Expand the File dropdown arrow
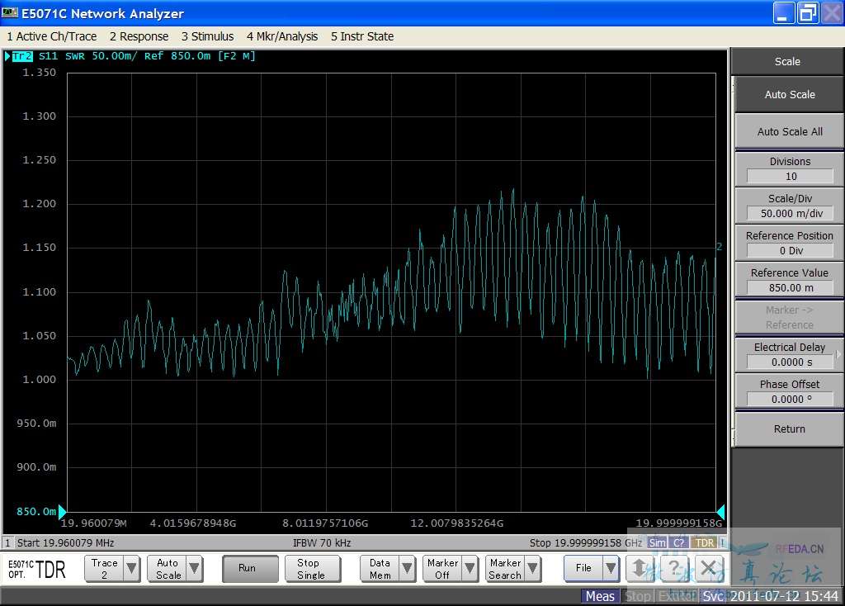 pos(610,568)
